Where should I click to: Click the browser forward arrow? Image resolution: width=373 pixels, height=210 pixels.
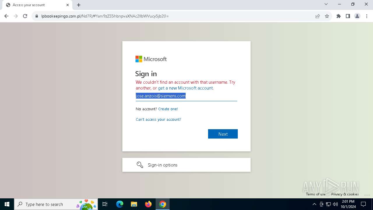click(16, 16)
